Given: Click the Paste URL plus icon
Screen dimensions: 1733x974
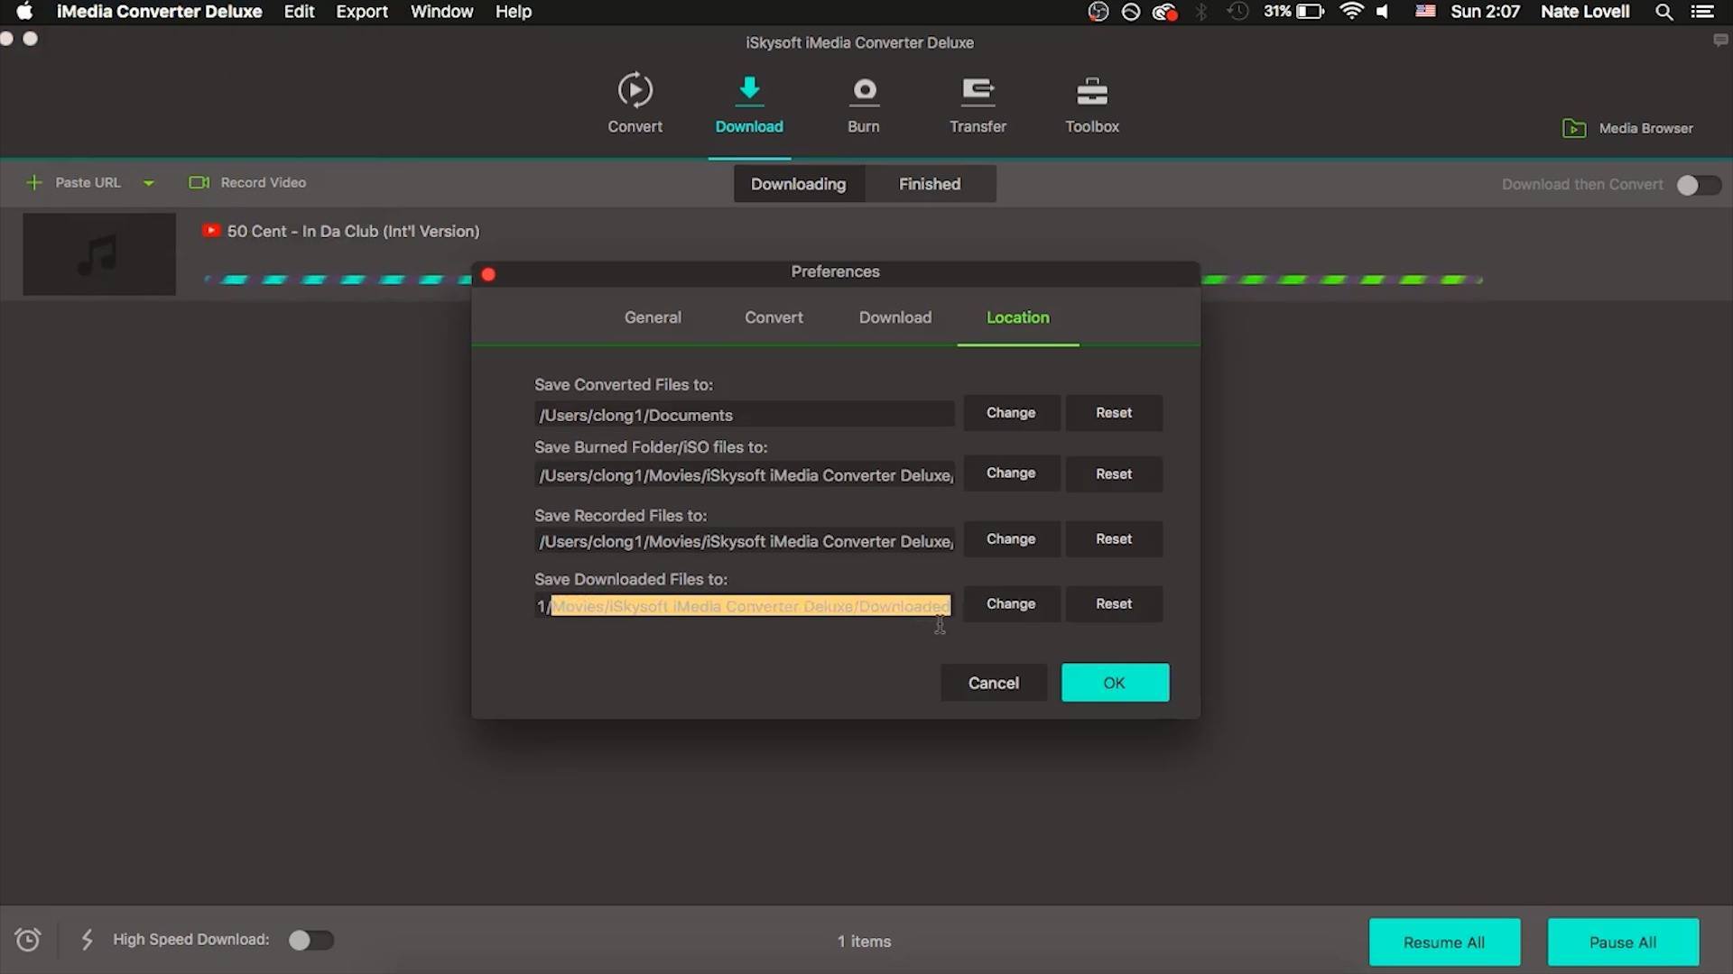Looking at the screenshot, I should 33,182.
